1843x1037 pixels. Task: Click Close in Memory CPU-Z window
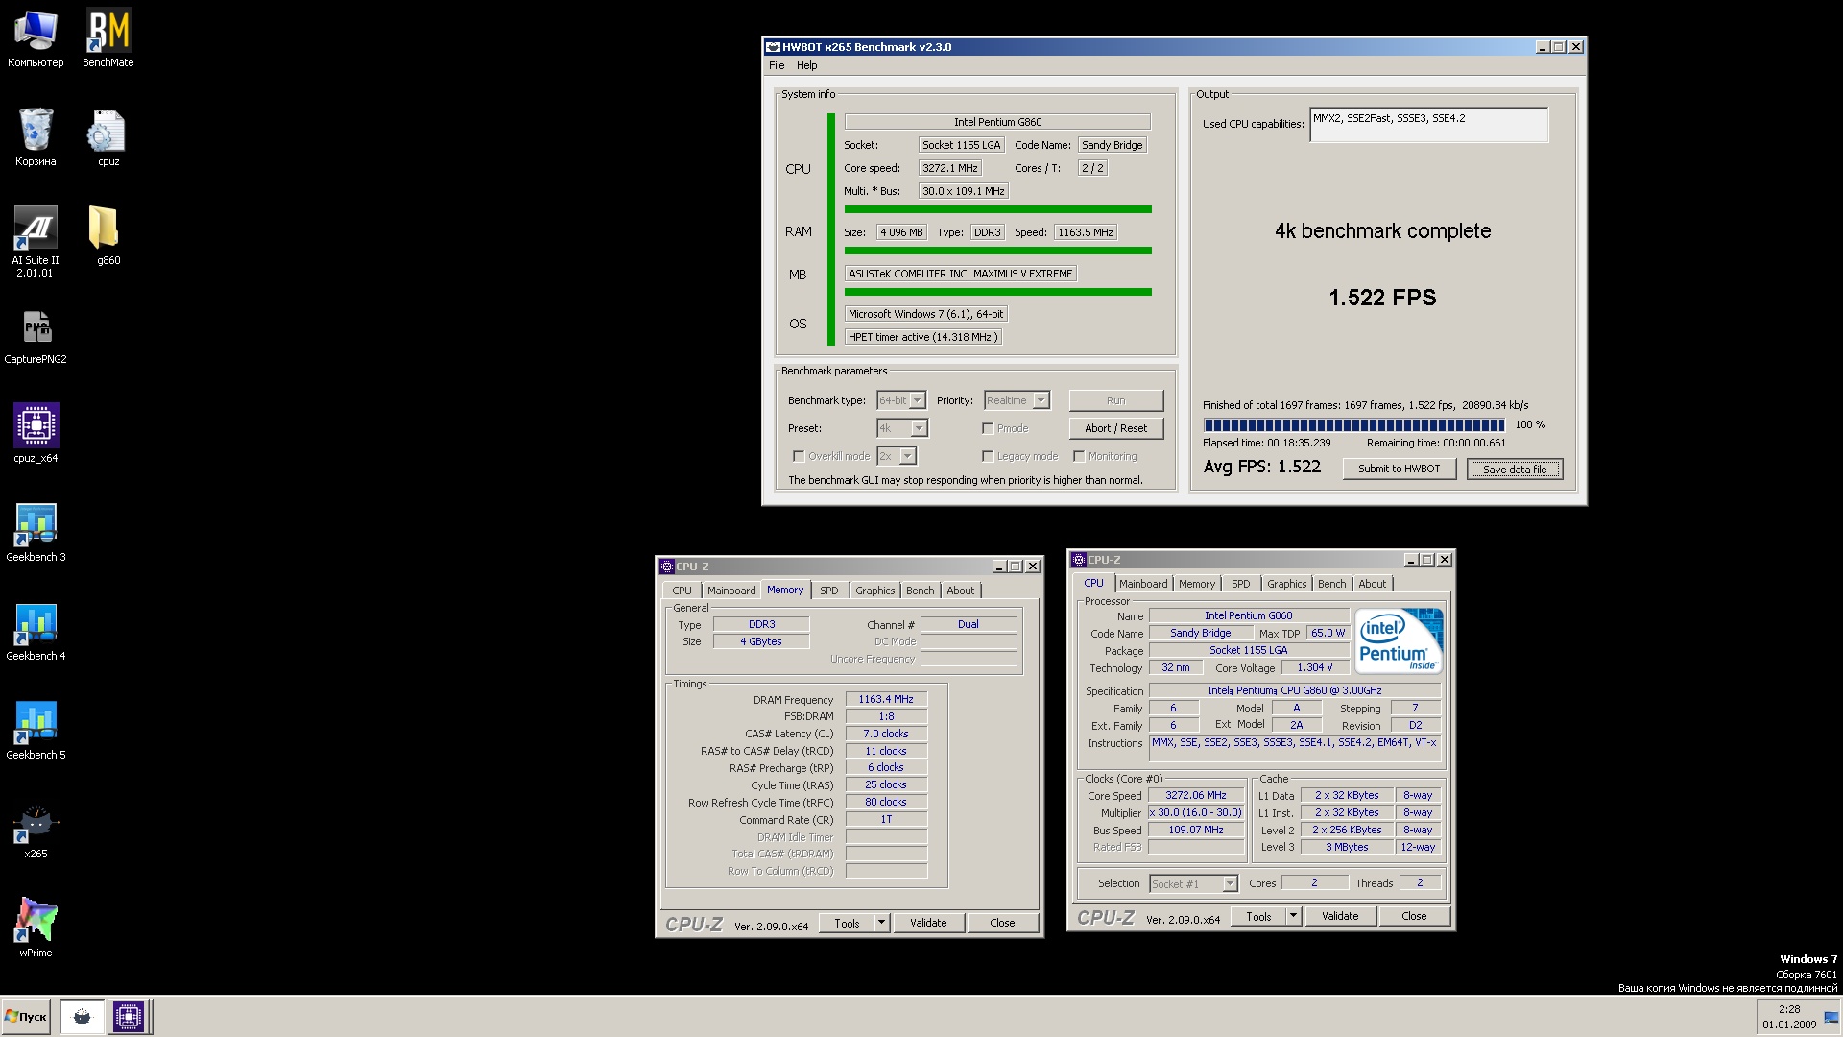(1002, 923)
